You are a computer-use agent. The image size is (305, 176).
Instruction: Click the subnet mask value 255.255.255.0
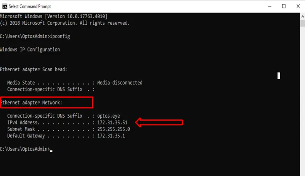point(113,129)
